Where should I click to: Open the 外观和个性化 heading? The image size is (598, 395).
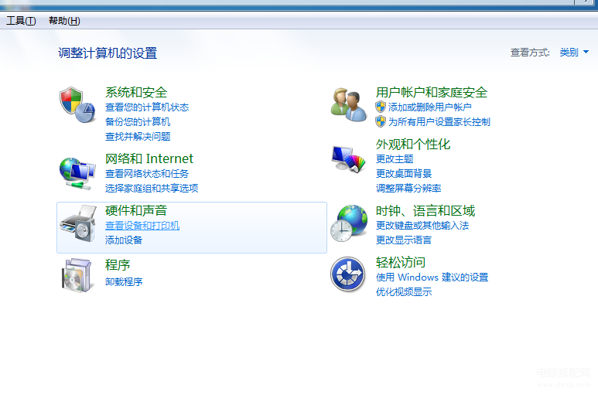[x=413, y=144]
